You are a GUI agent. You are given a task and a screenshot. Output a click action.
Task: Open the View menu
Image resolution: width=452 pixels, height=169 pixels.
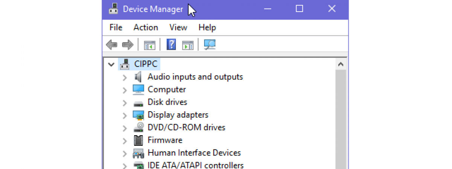click(x=178, y=27)
